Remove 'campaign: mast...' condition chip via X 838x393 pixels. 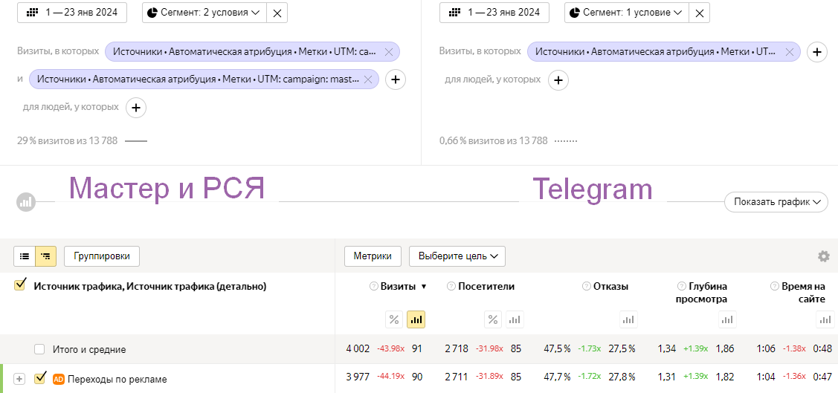pos(367,79)
